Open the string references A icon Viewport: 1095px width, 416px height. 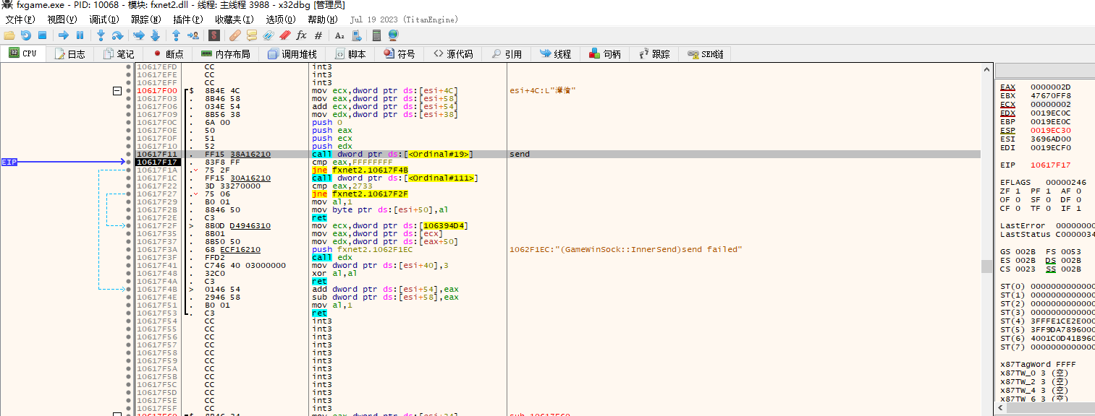click(x=339, y=35)
